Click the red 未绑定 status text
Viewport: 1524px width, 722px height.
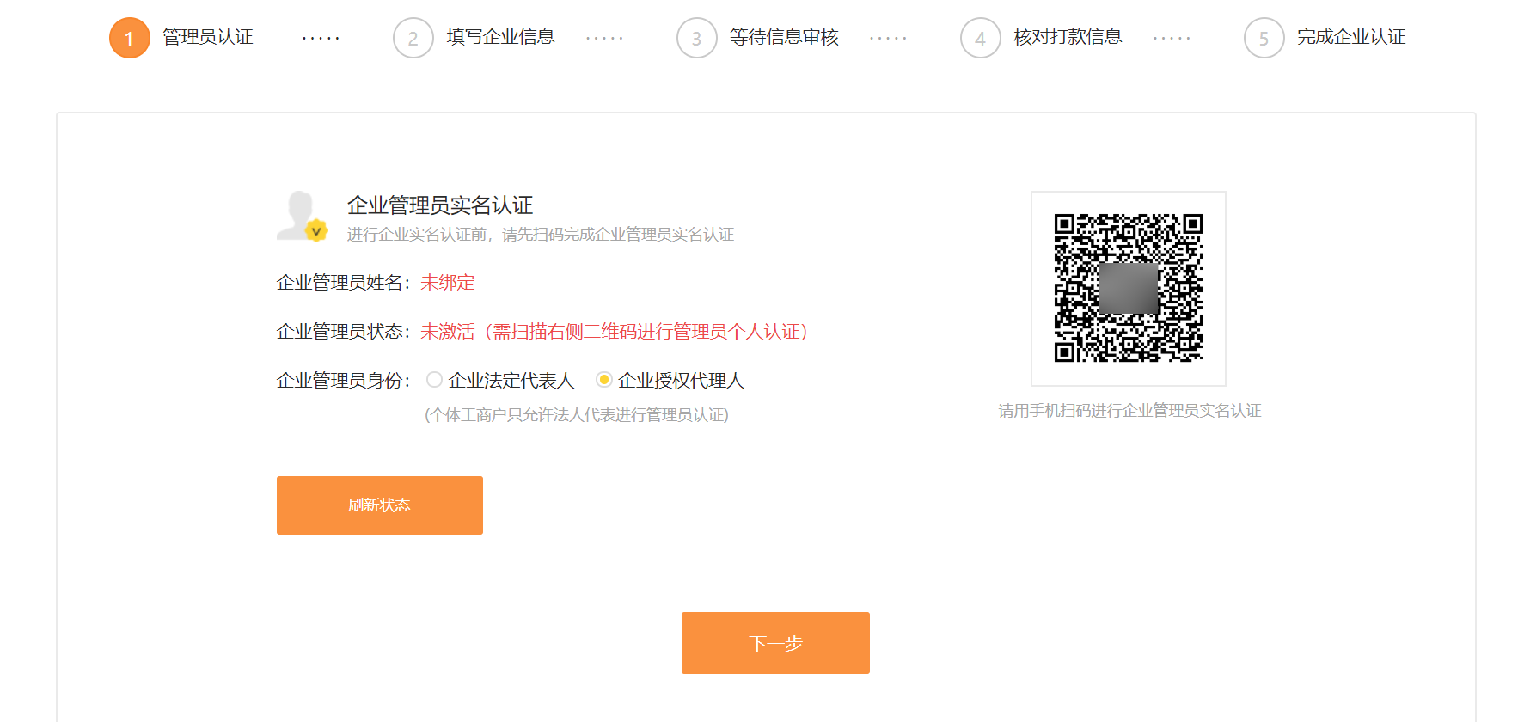[448, 283]
